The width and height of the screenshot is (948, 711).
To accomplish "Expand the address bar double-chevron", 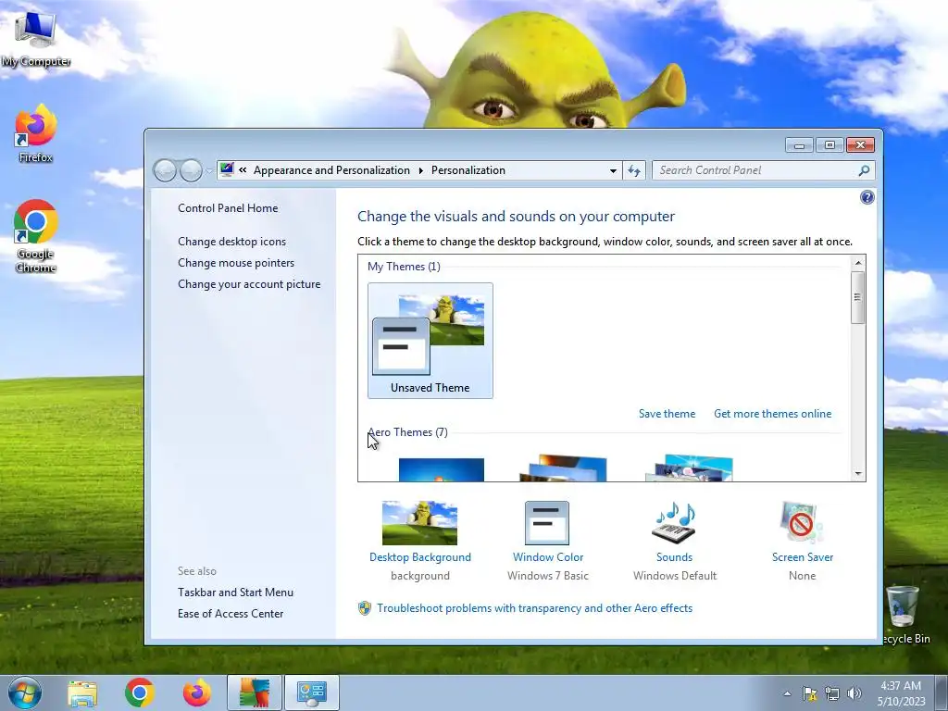I will click(243, 170).
